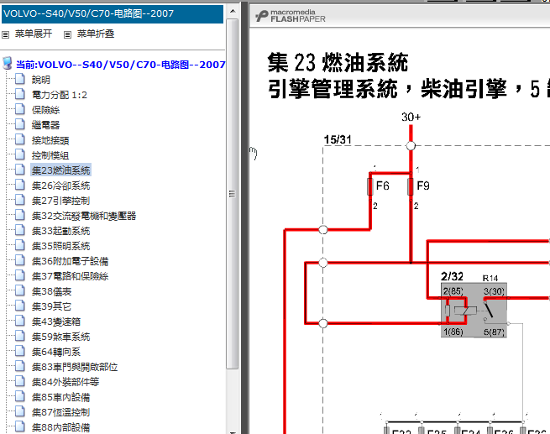Open 電力分配 1:2 page
The height and width of the screenshot is (434, 550).
pyautogui.click(x=60, y=95)
